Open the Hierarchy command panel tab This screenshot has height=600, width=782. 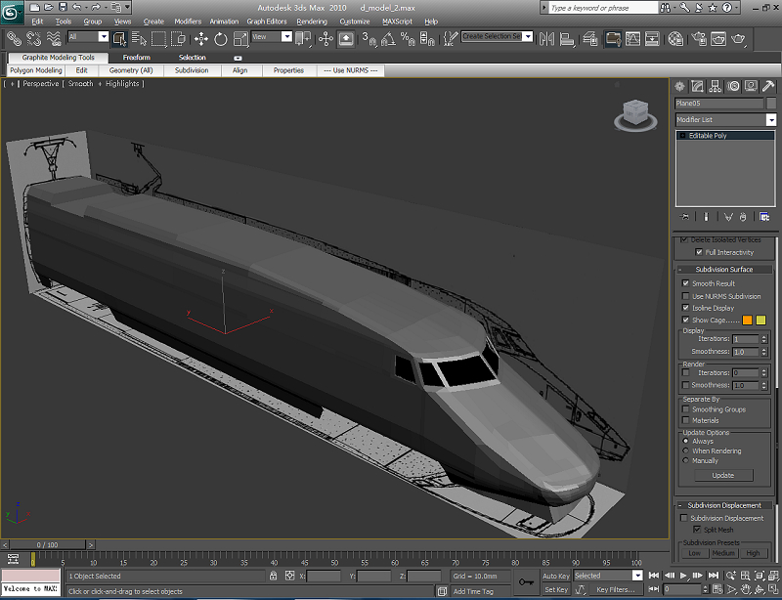(716, 86)
